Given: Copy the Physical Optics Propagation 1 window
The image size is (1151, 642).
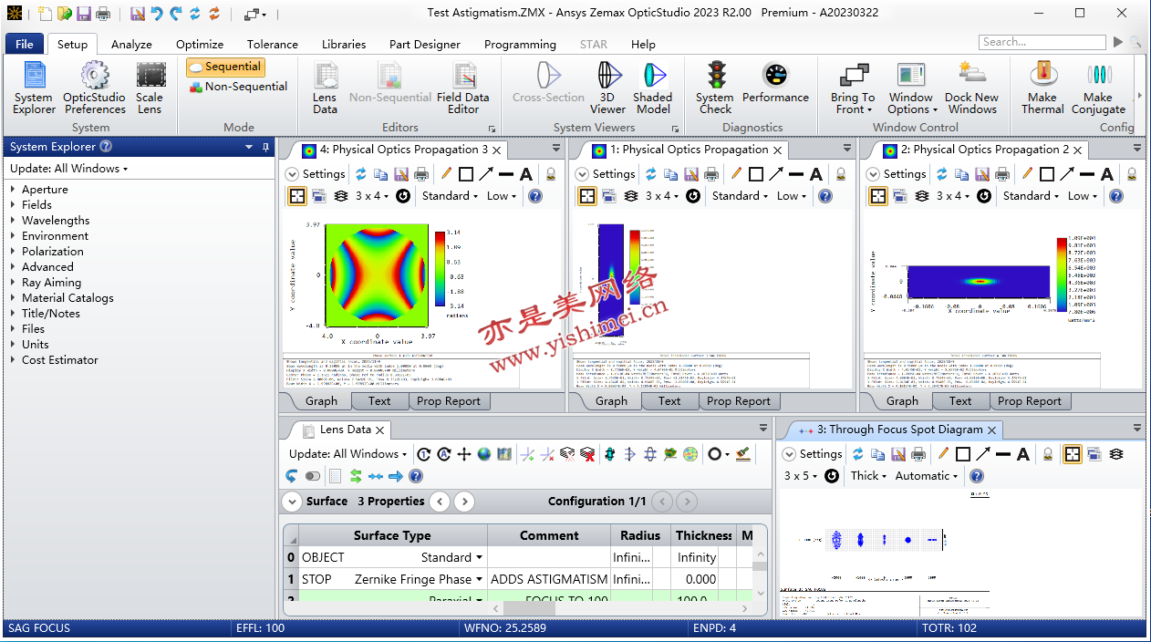Looking at the screenshot, I should tap(671, 174).
